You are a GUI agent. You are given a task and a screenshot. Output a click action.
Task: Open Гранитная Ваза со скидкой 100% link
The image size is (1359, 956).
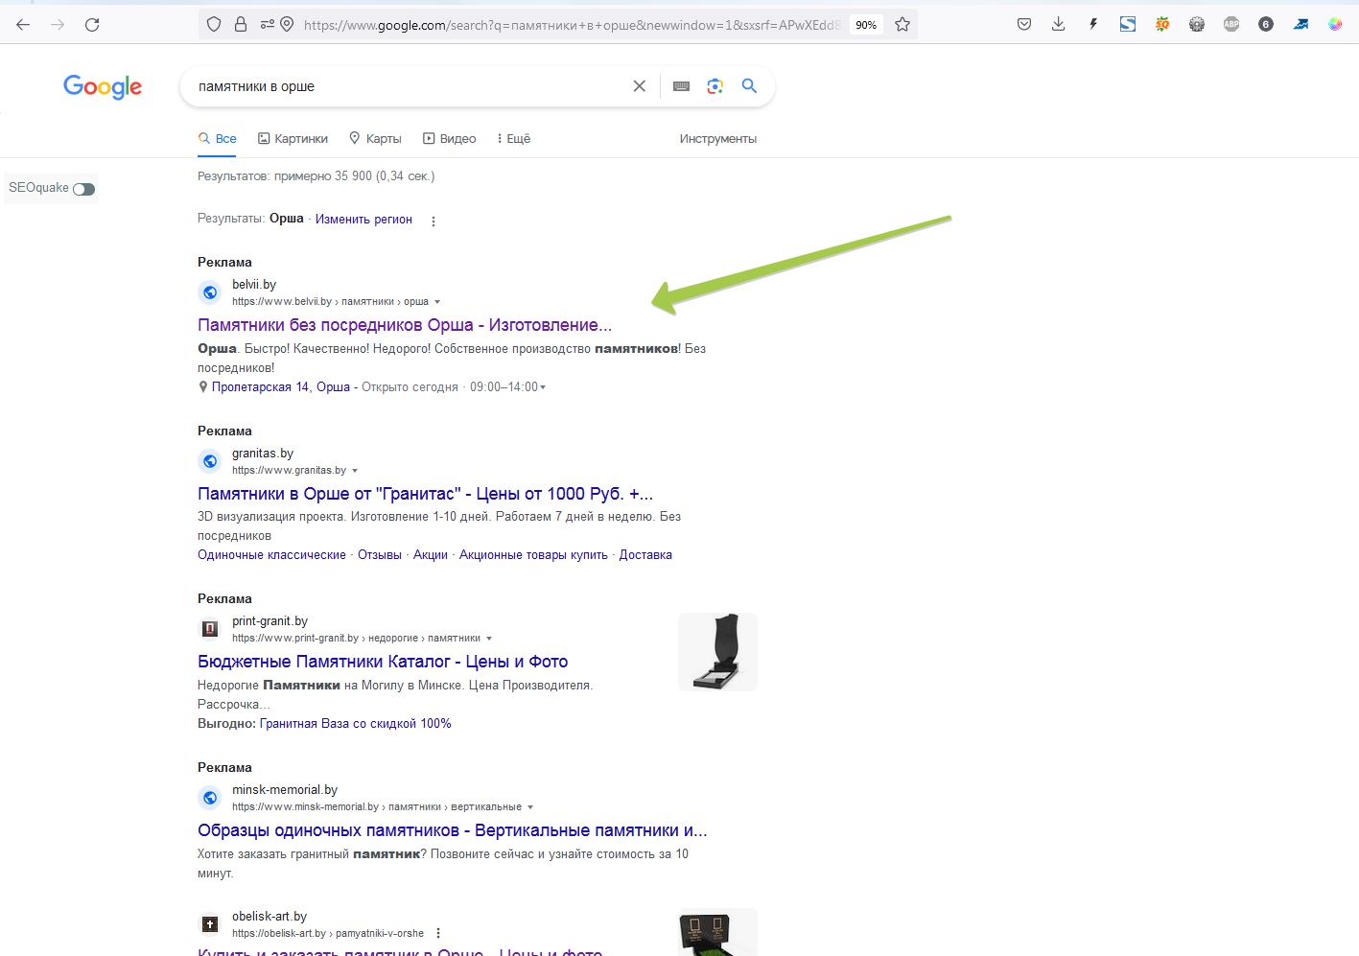point(356,724)
